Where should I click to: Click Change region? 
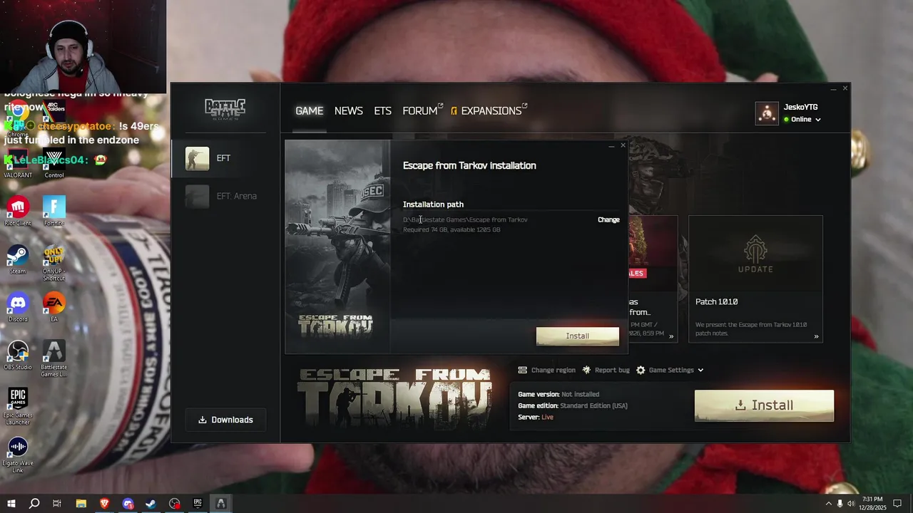[x=546, y=370]
